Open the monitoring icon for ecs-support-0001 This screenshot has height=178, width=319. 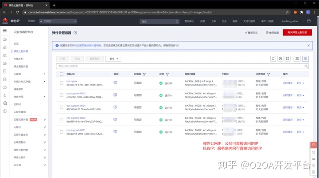[115, 132]
